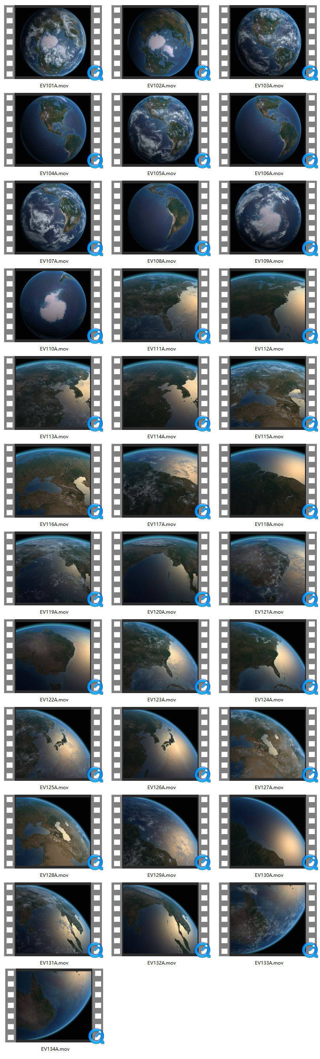This screenshot has width=320, height=1059.
Task: Select the EV131A.mov thumbnail
Action: [53, 919]
